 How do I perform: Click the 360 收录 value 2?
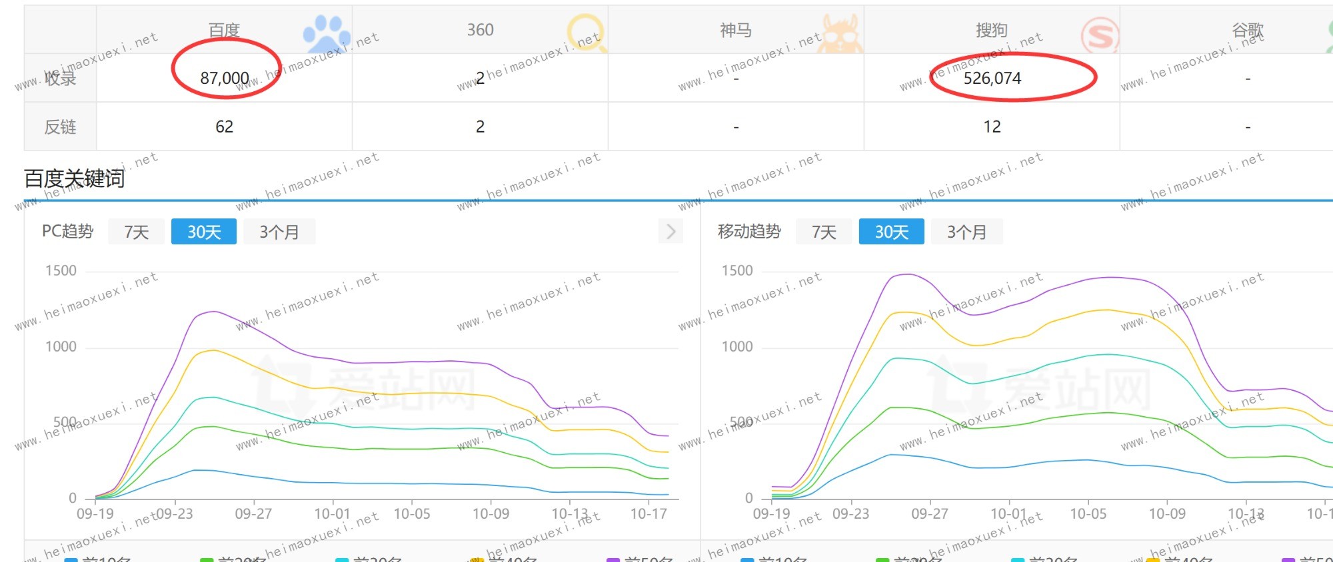[480, 79]
